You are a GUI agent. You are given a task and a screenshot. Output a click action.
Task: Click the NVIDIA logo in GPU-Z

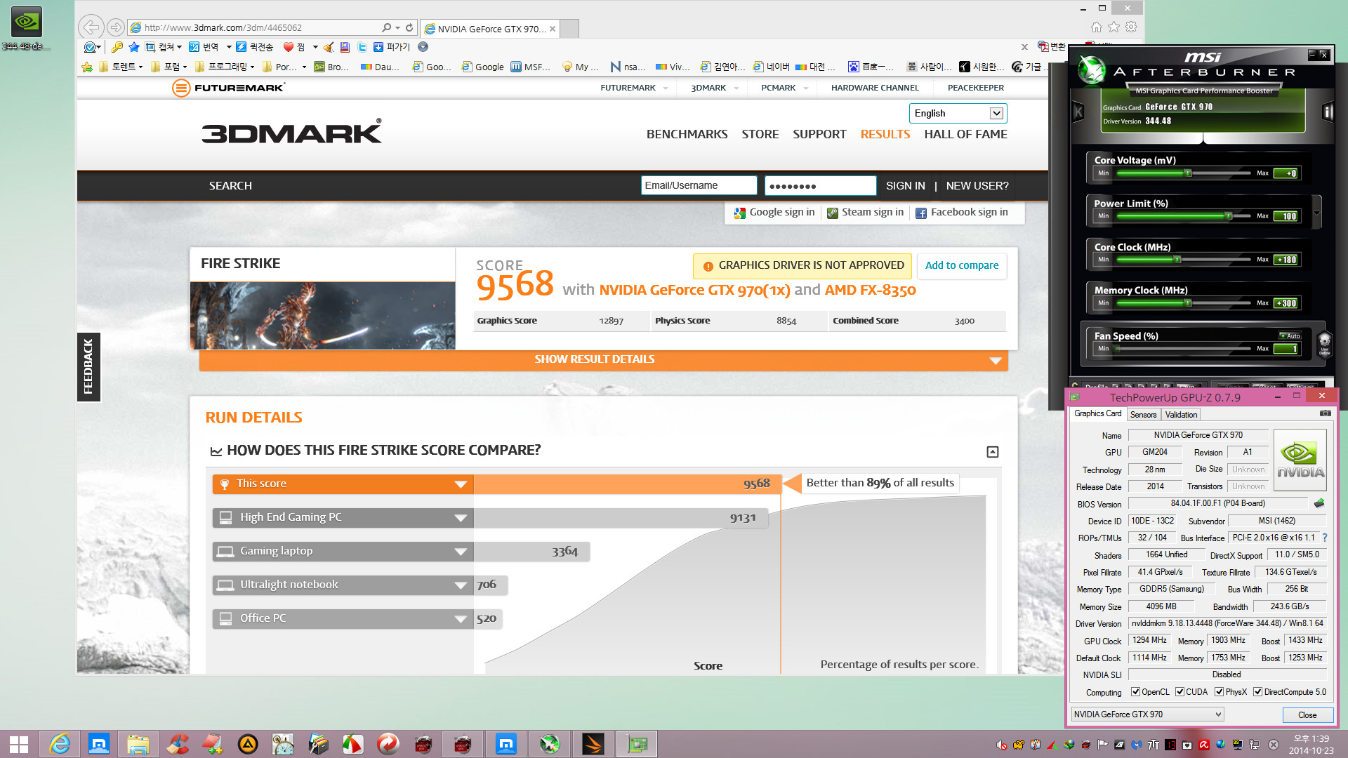click(x=1300, y=460)
